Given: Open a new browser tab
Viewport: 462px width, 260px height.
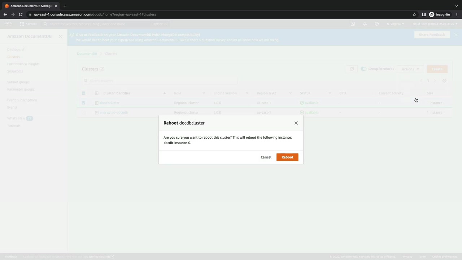Looking at the screenshot, I should tap(65, 6).
